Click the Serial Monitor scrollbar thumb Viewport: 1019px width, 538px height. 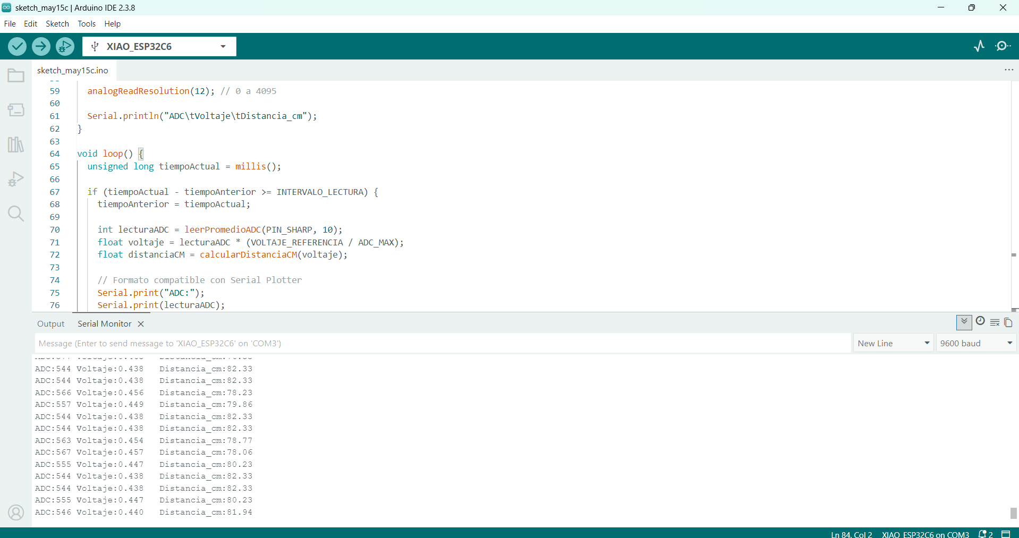pos(1013,513)
